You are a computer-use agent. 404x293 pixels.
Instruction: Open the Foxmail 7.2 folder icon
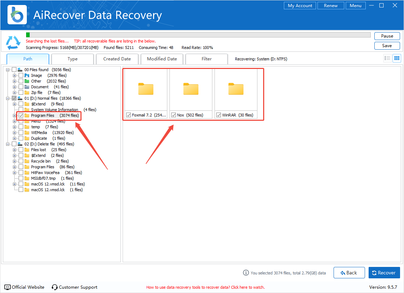coord(146,89)
